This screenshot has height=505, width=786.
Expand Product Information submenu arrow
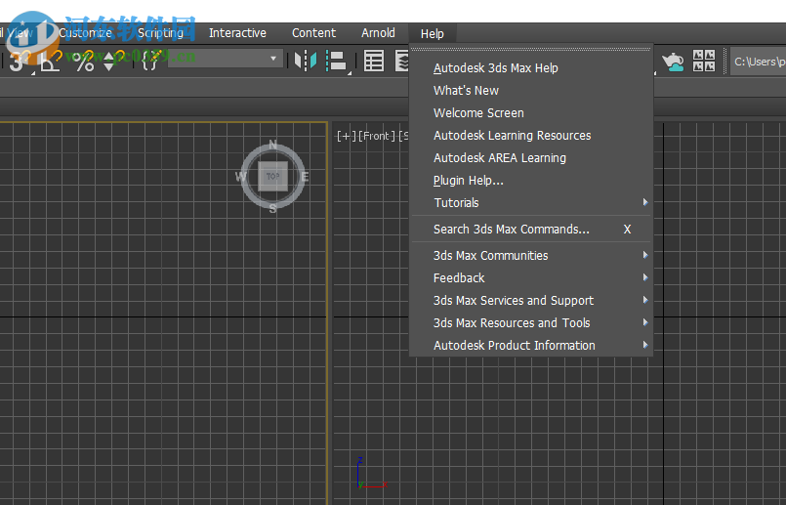click(x=645, y=345)
